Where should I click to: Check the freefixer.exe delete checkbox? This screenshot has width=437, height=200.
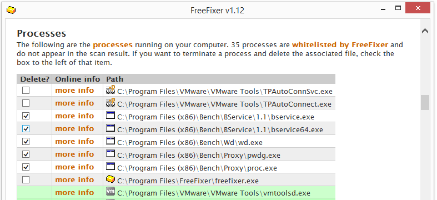tap(26, 179)
